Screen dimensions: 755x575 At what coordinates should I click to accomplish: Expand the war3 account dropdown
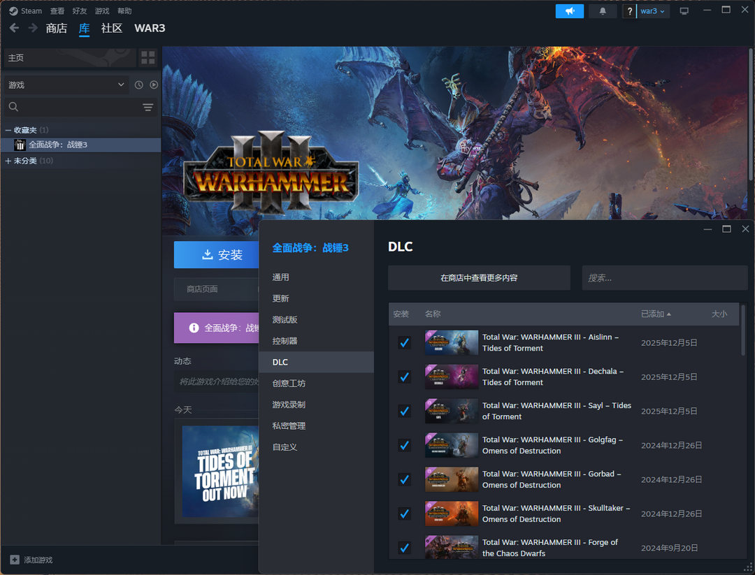pos(653,11)
